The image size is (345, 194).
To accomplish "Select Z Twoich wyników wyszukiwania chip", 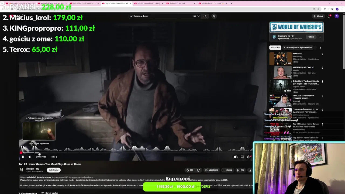I will [x=298, y=47].
